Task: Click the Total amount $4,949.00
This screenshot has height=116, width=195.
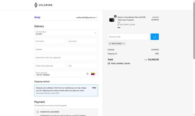Action: pos(154,60)
